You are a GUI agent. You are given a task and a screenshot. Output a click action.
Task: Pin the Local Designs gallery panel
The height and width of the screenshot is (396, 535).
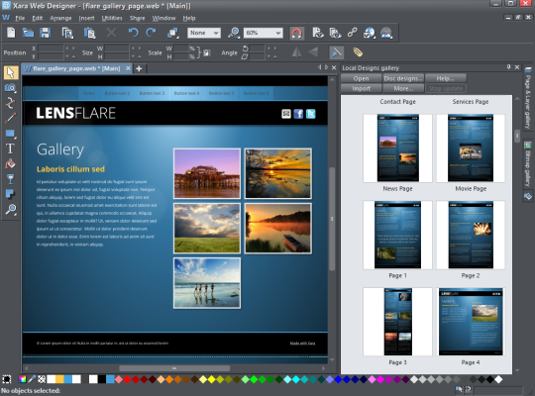[x=508, y=67]
